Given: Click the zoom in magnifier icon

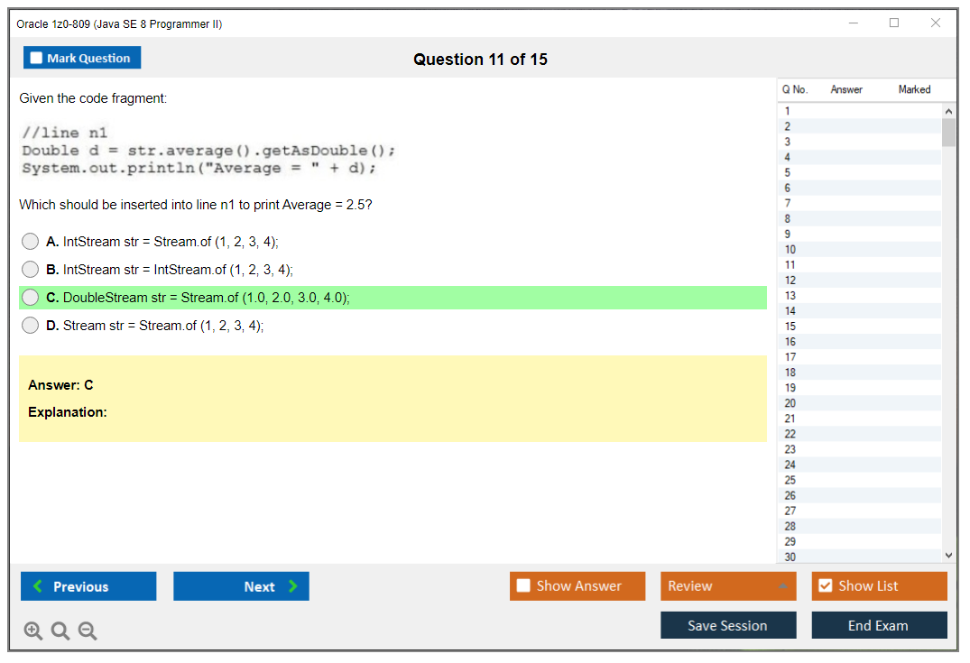Looking at the screenshot, I should pos(33,631).
